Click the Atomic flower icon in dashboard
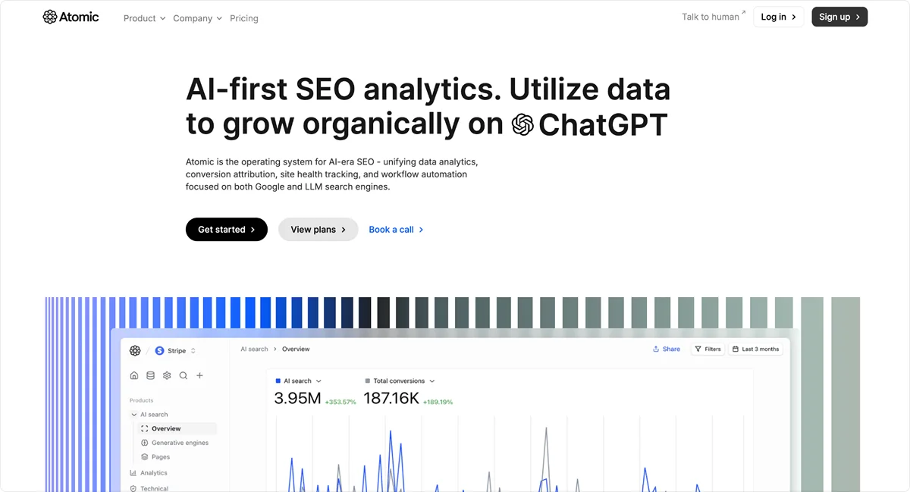The image size is (910, 492). tap(135, 350)
